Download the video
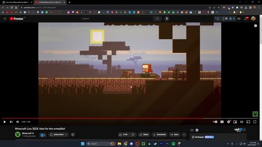The width and height of the screenshot is (262, 147). (x=159, y=134)
